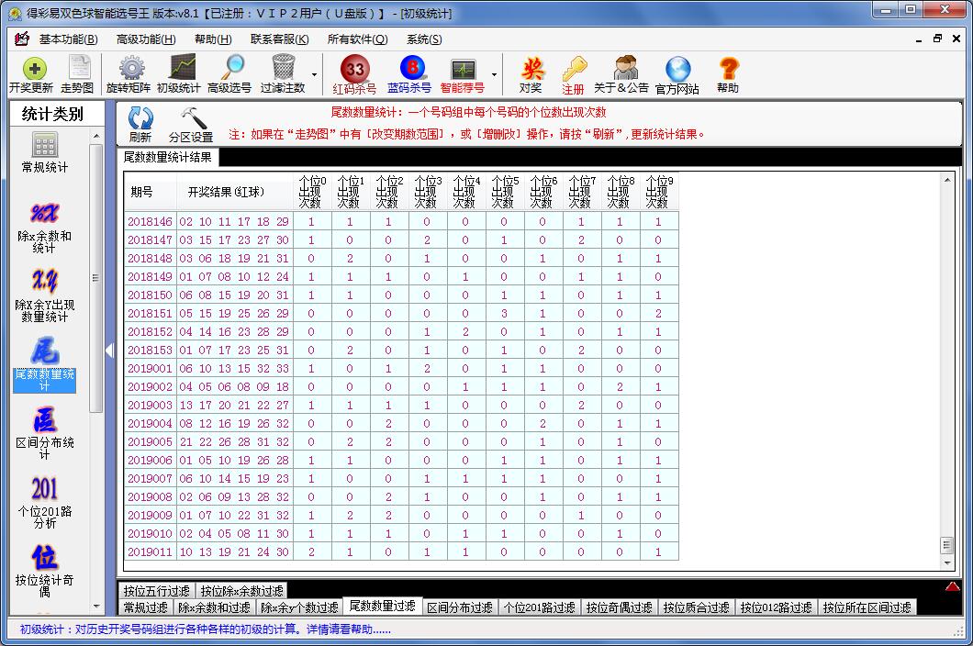Click the 开奖更新 toolbar icon

pyautogui.click(x=30, y=74)
